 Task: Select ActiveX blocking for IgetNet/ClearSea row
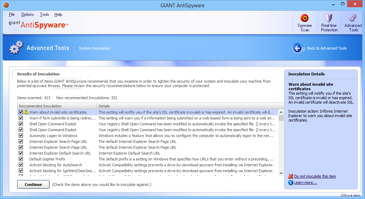tap(148, 171)
